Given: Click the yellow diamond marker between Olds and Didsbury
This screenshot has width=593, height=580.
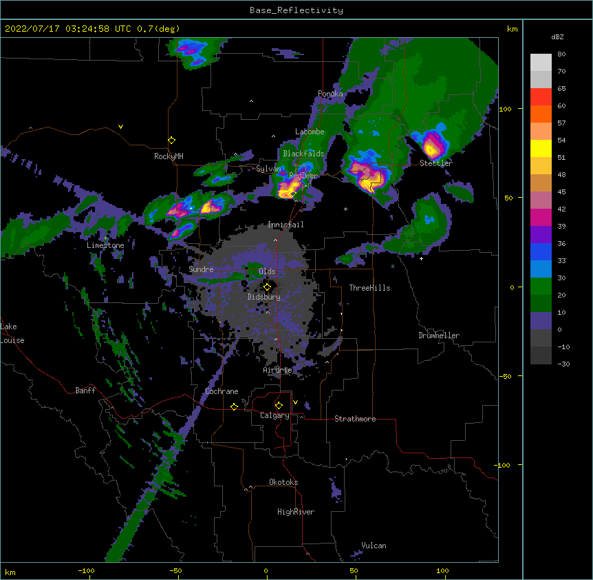Looking at the screenshot, I should 267,287.
